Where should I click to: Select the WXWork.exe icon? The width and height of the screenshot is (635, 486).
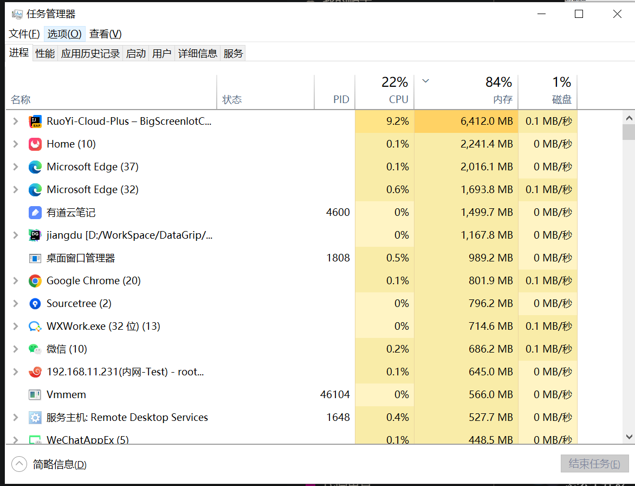tap(35, 327)
